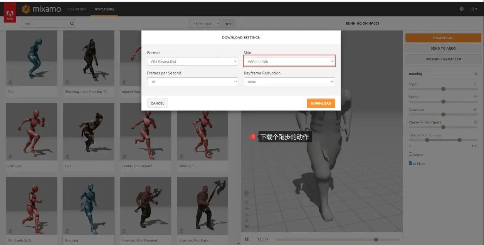Adjust the Overdrive slider
484x245 pixels.
(x=443, y=114)
